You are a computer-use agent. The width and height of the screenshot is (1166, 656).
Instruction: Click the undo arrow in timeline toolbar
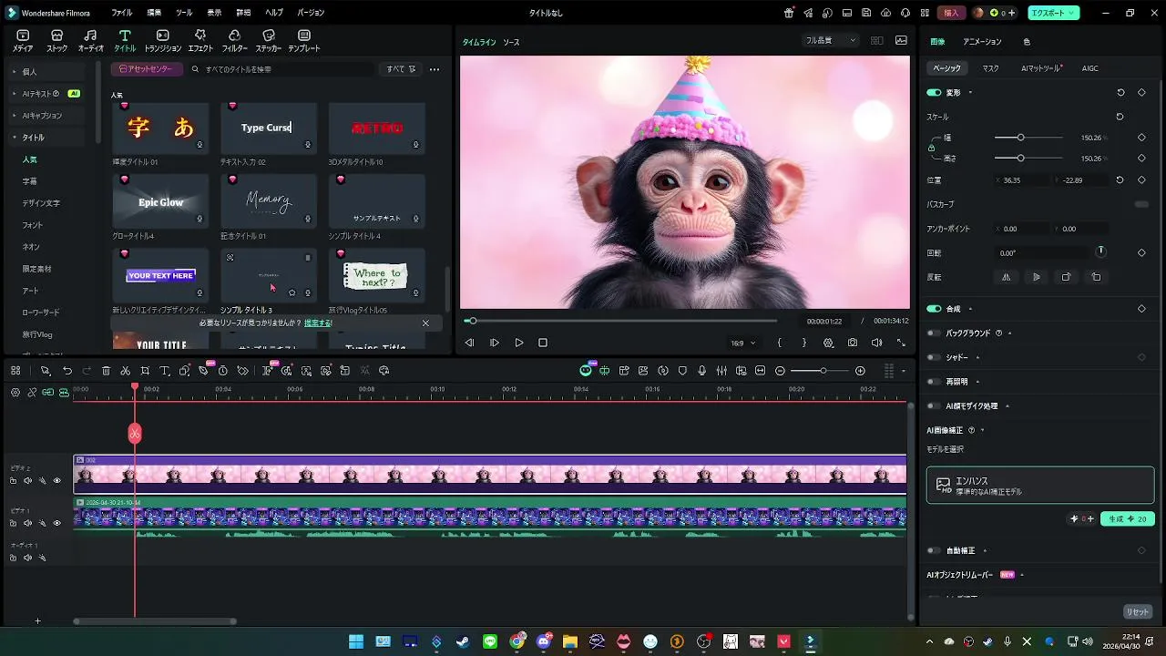tap(66, 371)
